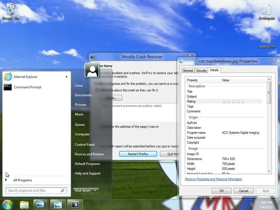This screenshot has height=210, width=280.
Task: Switch to the General tab
Action: pos(188,71)
